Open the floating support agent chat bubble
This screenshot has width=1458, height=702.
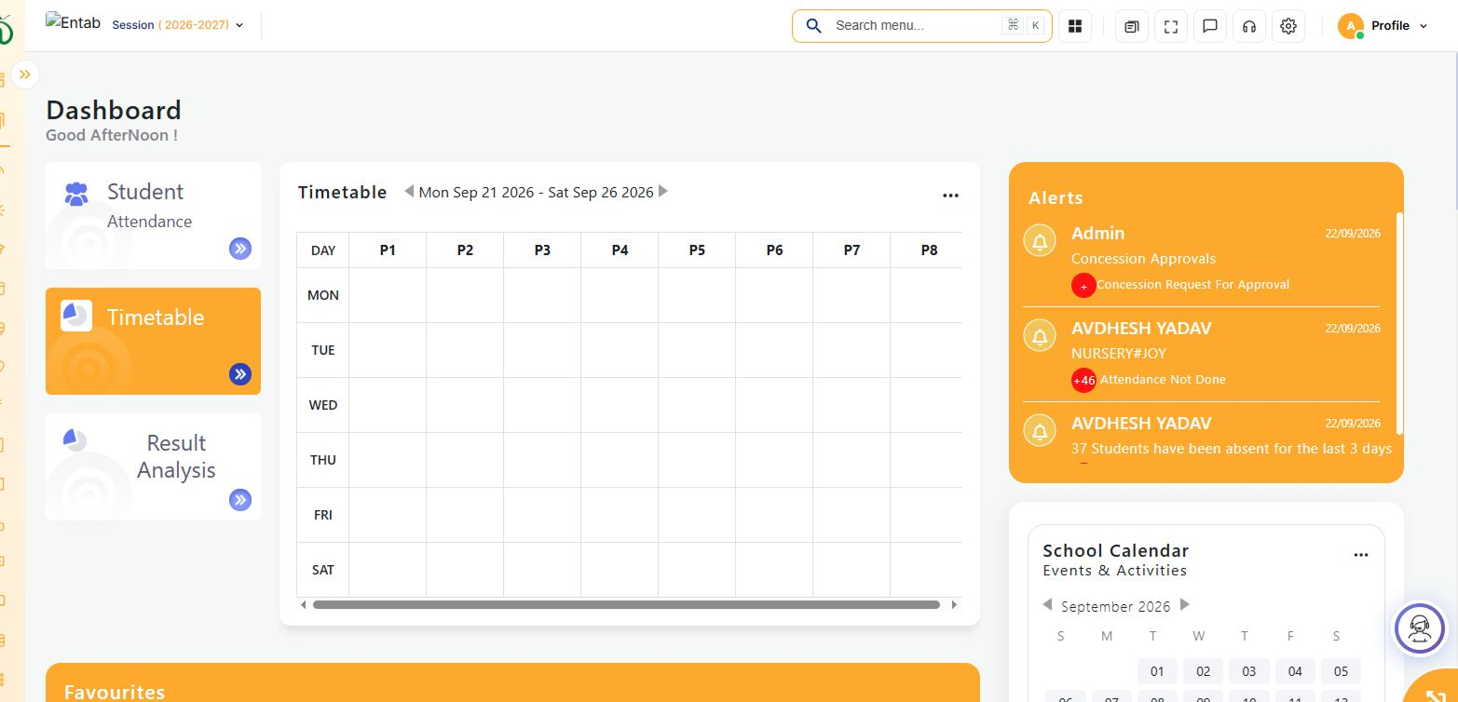point(1419,628)
